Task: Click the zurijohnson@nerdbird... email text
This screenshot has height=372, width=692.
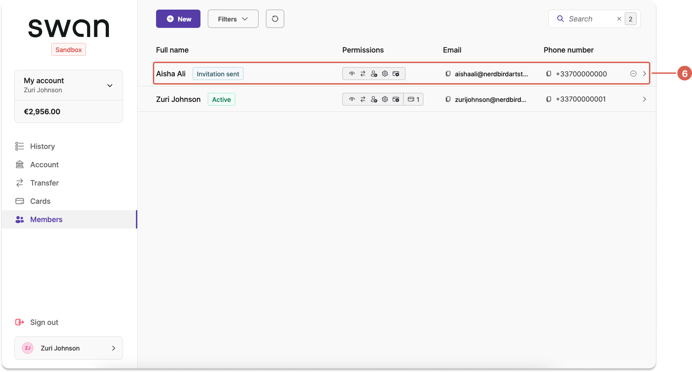Action: [x=491, y=99]
